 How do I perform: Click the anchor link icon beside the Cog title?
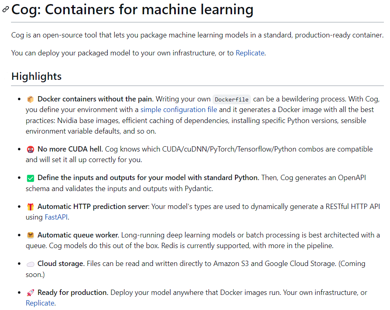click(6, 9)
